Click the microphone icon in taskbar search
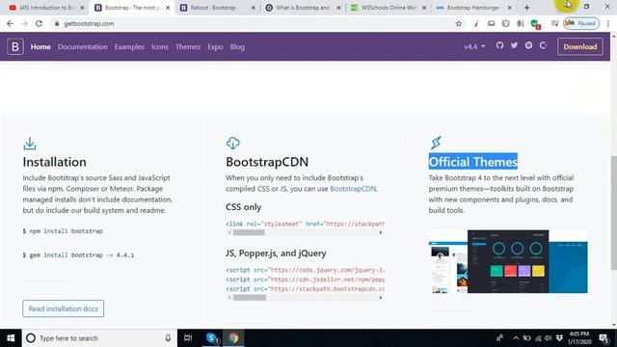 tap(168, 338)
